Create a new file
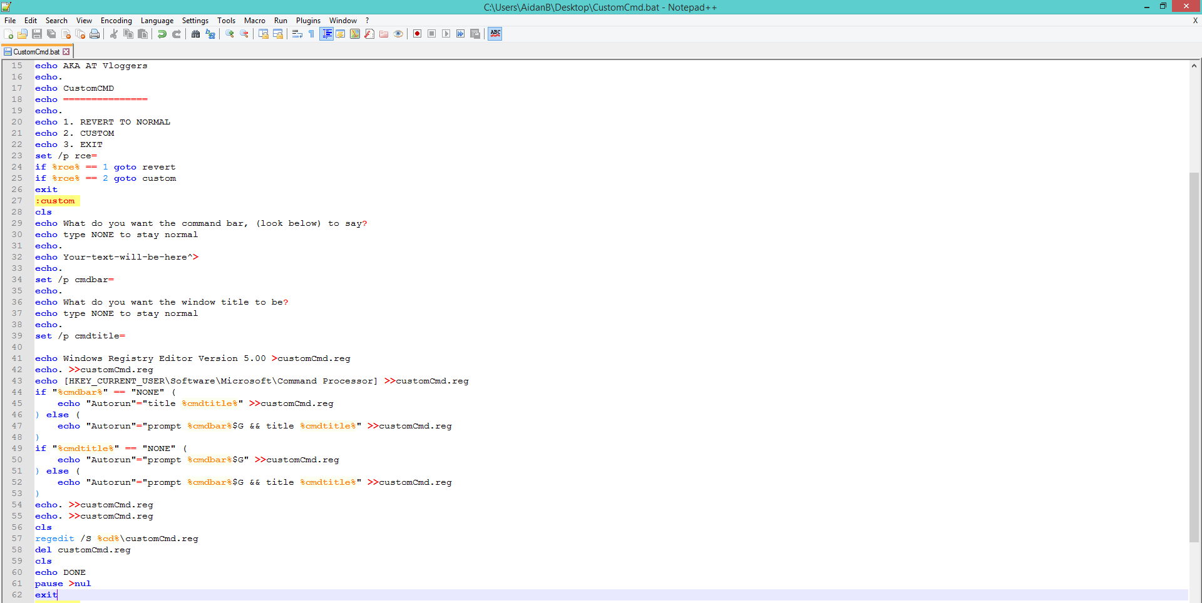 click(x=8, y=34)
